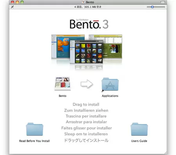Open the Read Before You Install folder
The width and height of the screenshot is (176, 155).
(34, 129)
